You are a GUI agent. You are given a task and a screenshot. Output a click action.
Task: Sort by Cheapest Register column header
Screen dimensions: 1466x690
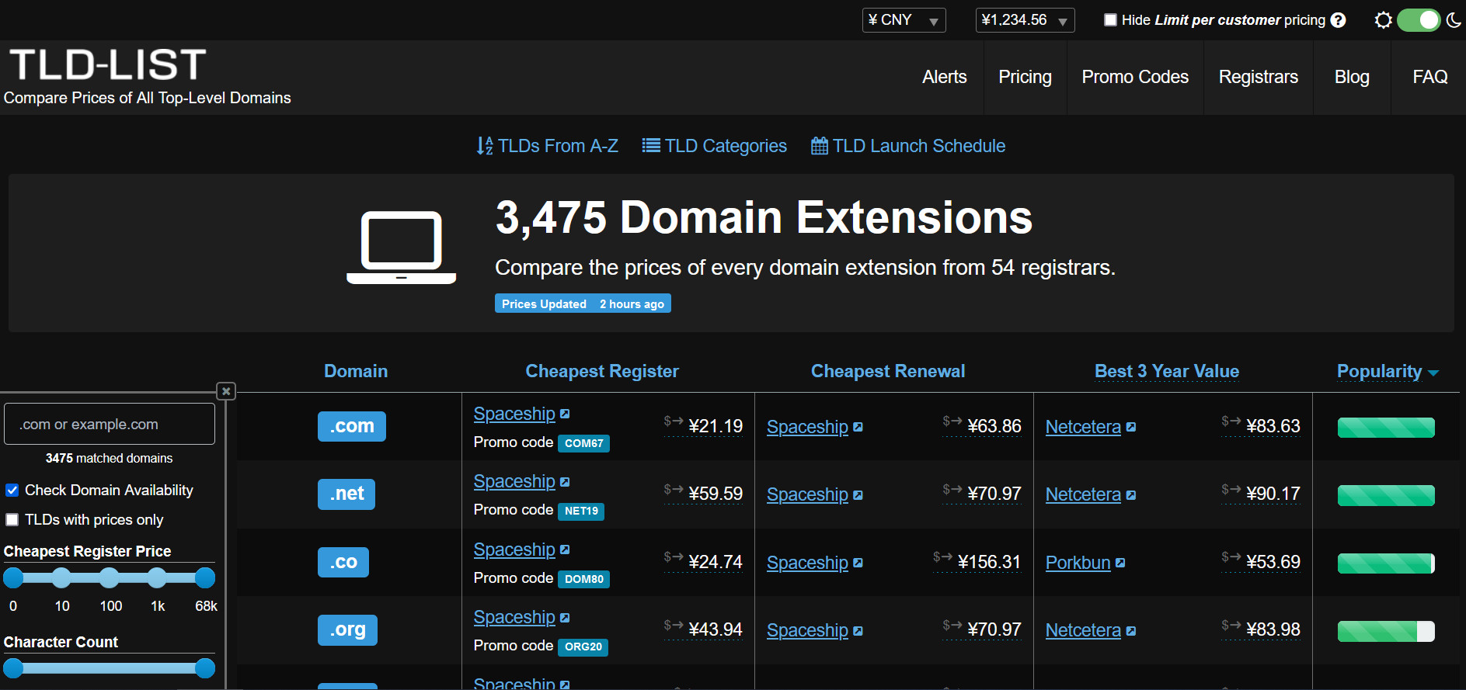click(x=602, y=371)
